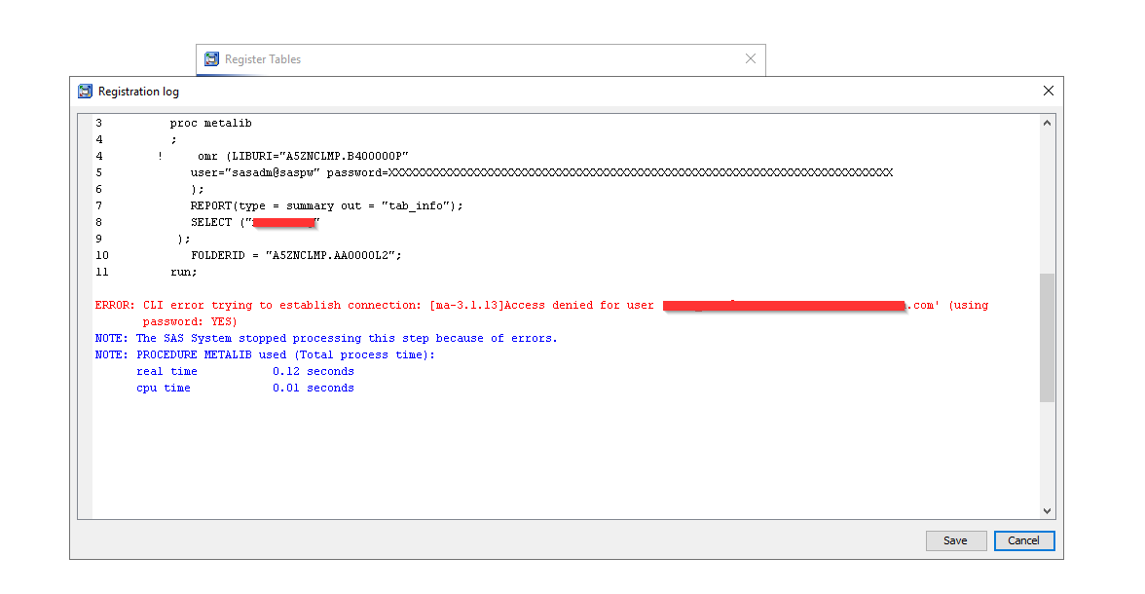Click the redacted SELECT statement value

click(x=284, y=222)
